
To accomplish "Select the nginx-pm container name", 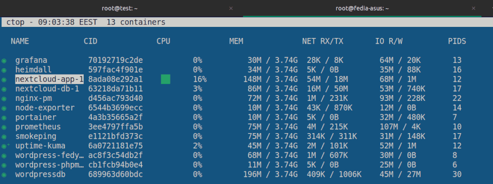I will (33, 98).
